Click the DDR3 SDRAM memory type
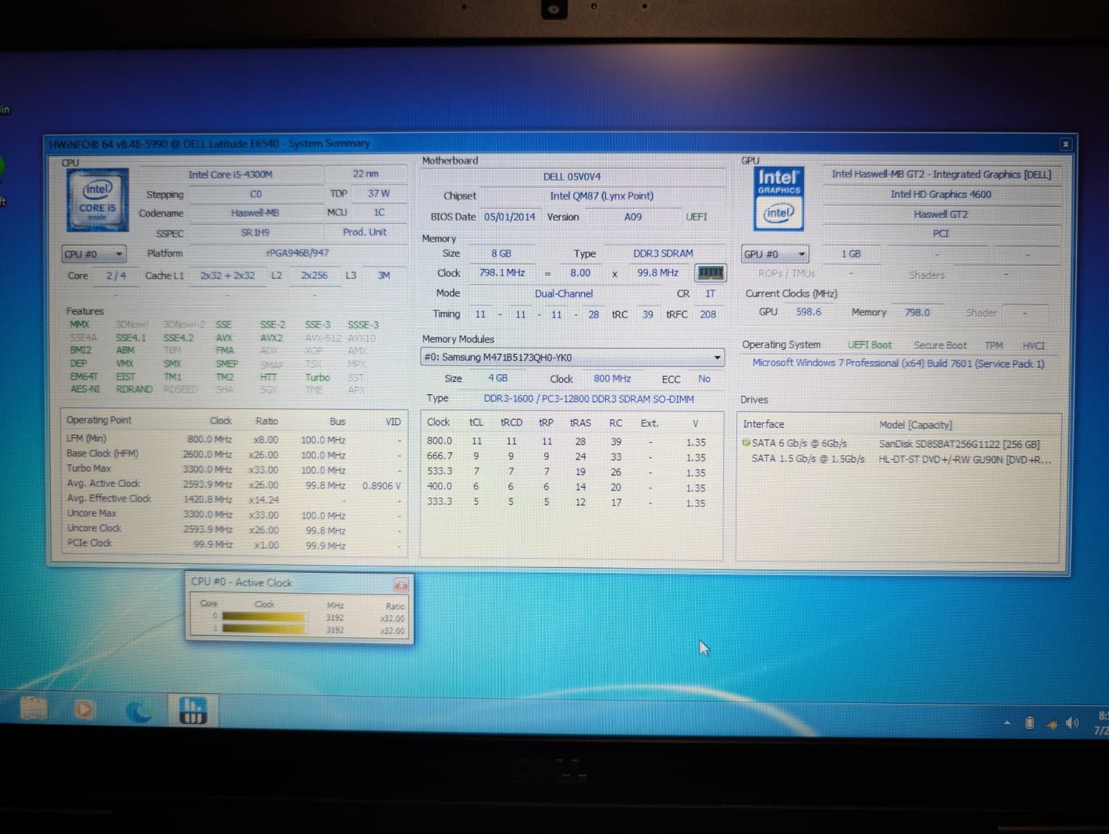Viewport: 1109px width, 834px height. [x=663, y=254]
